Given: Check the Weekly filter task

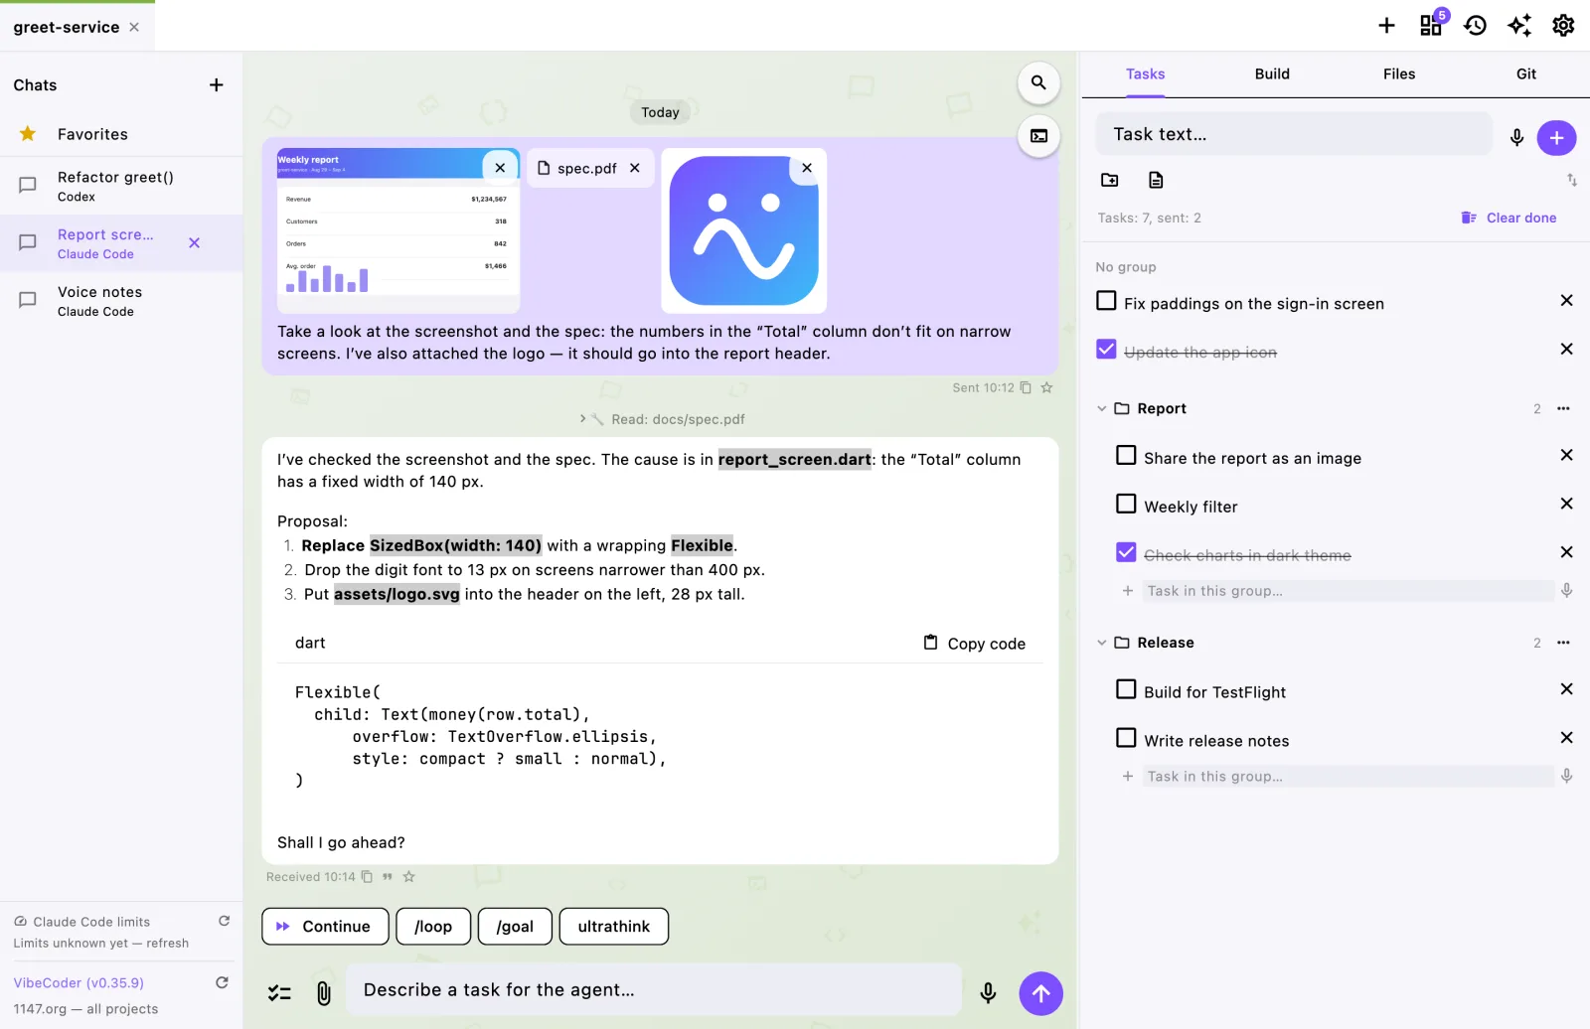Looking at the screenshot, I should tap(1126, 505).
